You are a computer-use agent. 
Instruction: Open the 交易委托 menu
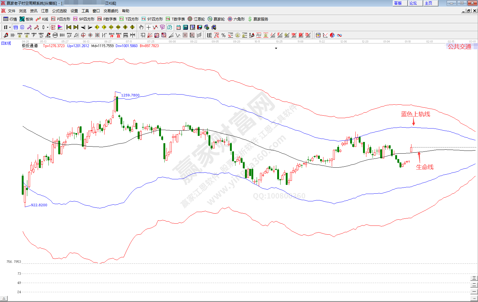pyautogui.click(x=111, y=11)
